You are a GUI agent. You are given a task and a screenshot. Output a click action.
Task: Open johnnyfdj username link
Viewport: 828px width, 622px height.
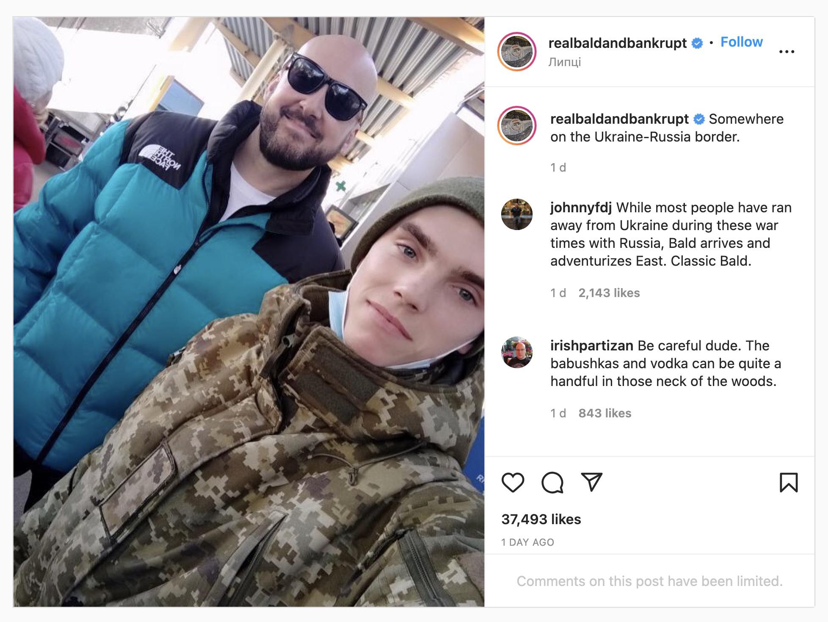[581, 208]
